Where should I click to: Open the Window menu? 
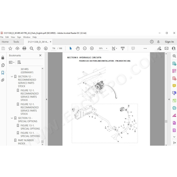coord(27,37)
